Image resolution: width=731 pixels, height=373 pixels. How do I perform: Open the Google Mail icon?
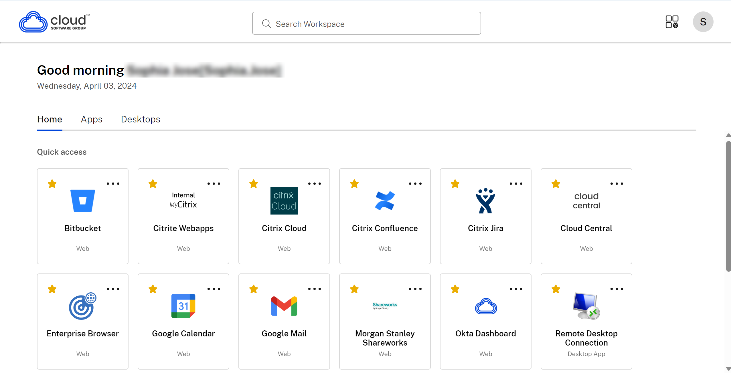point(284,306)
